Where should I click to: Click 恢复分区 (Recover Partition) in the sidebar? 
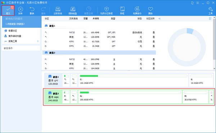tap(13, 31)
